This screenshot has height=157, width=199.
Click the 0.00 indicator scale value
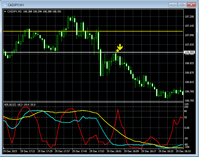tap(187, 128)
